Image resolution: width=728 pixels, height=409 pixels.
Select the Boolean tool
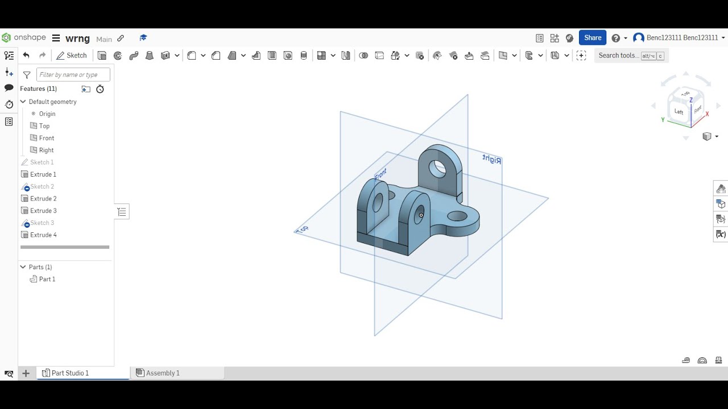363,55
